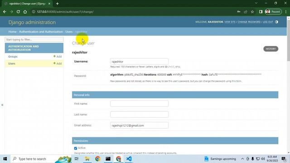This screenshot has height=163, width=290.
Task: Click the sidebar filter text box
Action: tap(34, 39)
